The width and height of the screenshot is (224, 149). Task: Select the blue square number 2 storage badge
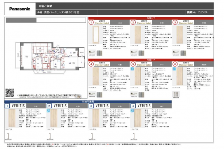[49, 106]
